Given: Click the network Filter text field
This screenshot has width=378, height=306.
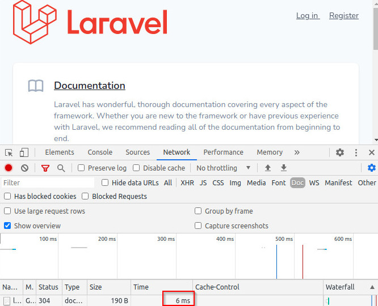Looking at the screenshot, I should (x=48, y=183).
